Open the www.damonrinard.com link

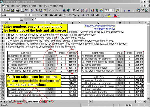coord(100,26)
